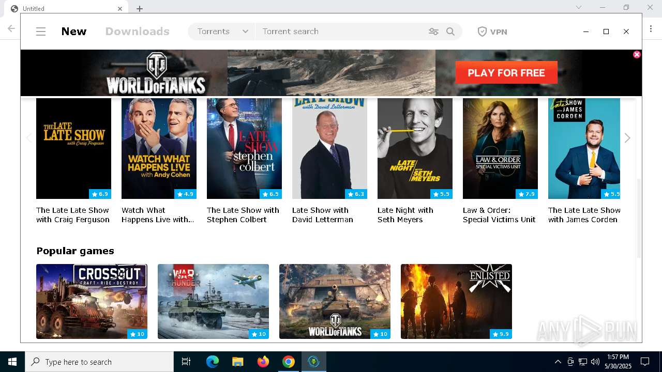Expand the Torrents search type dropdown
The height and width of the screenshot is (372, 662).
(222, 32)
